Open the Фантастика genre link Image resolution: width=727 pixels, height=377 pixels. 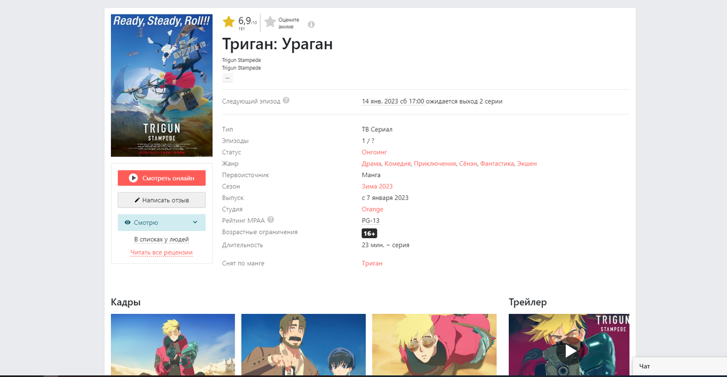point(497,164)
